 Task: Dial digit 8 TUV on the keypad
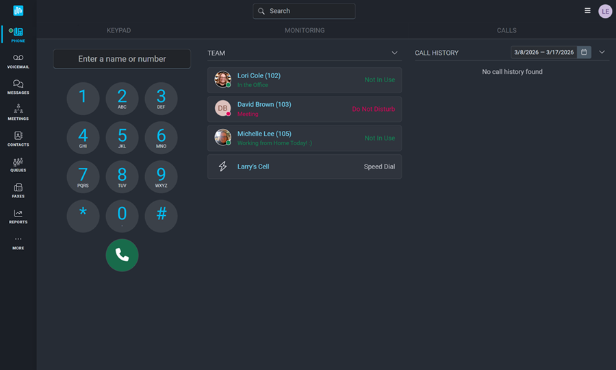click(x=122, y=177)
